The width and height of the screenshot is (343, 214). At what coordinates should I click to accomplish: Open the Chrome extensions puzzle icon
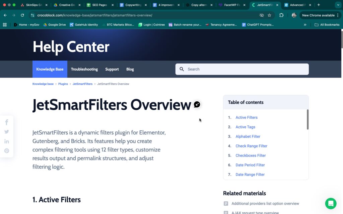click(281, 15)
